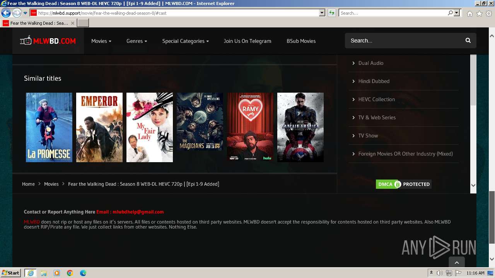Image resolution: width=495 pixels, height=278 pixels.
Task: Click the browser Search... input box
Action: tap(393, 13)
